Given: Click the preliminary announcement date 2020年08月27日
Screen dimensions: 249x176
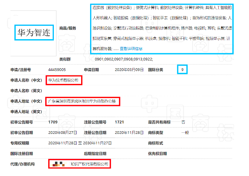Looking at the screenshot, I should tap(62, 133).
